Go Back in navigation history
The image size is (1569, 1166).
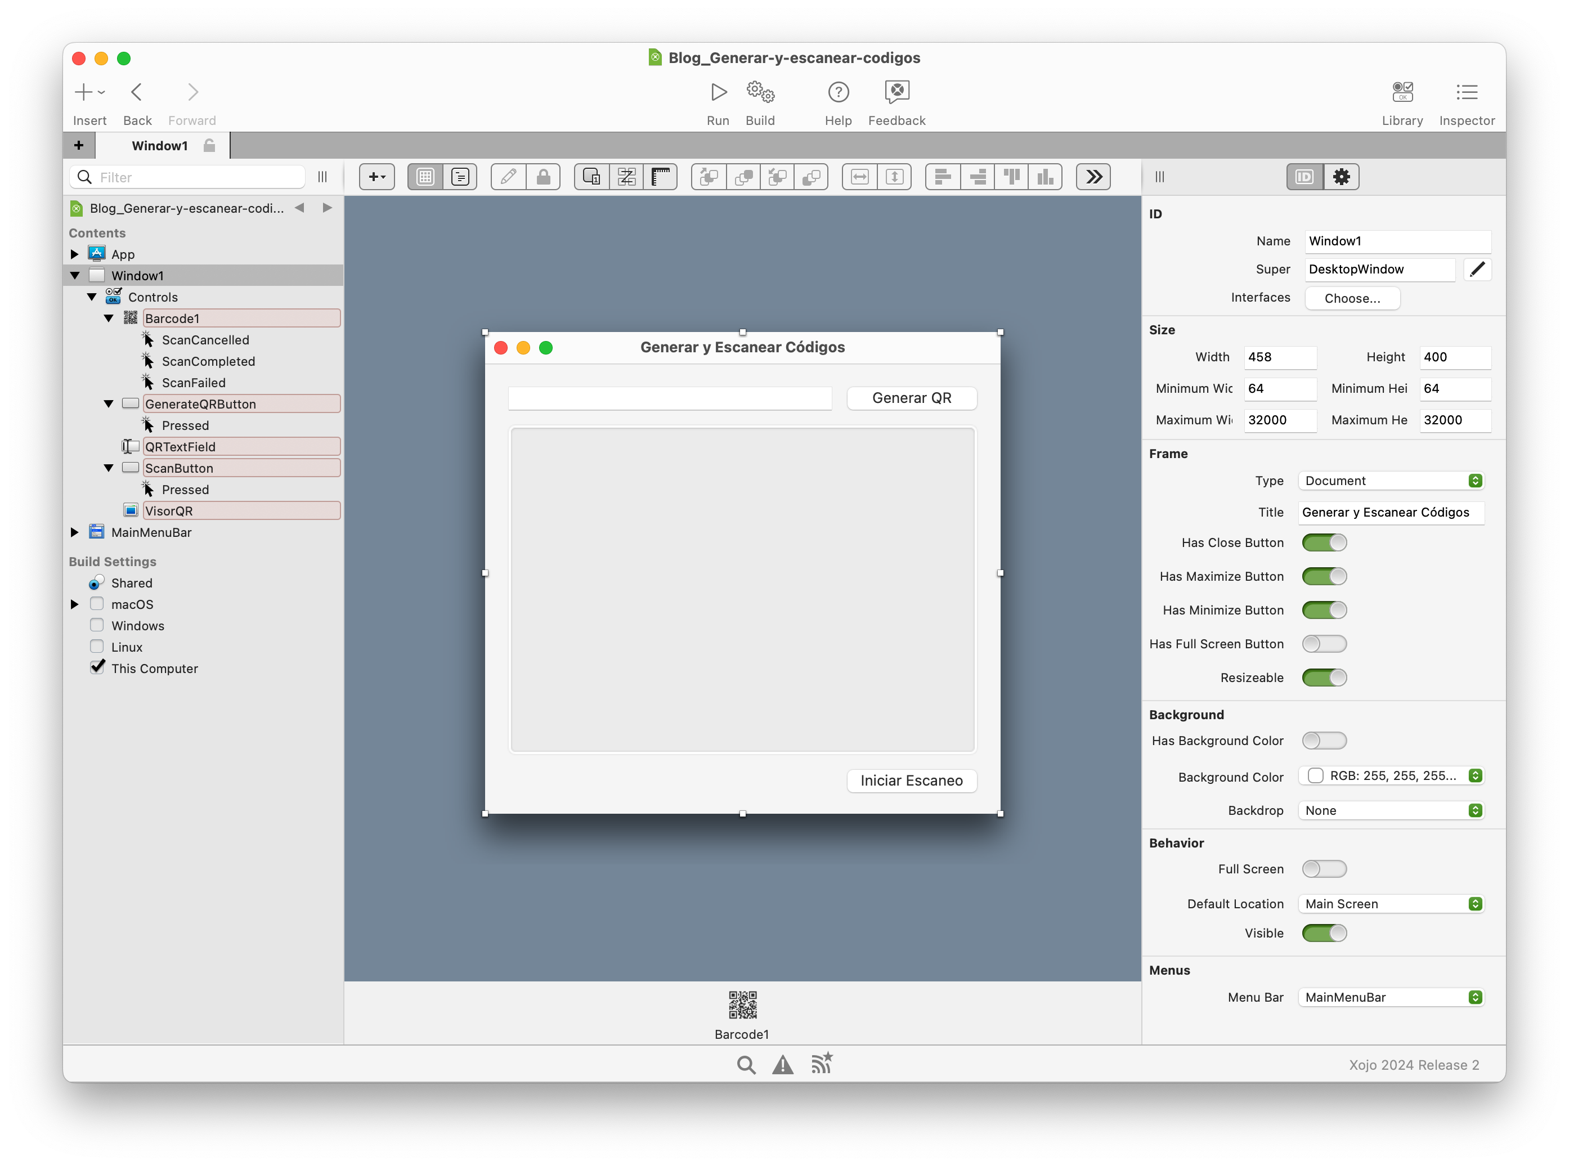[x=137, y=92]
